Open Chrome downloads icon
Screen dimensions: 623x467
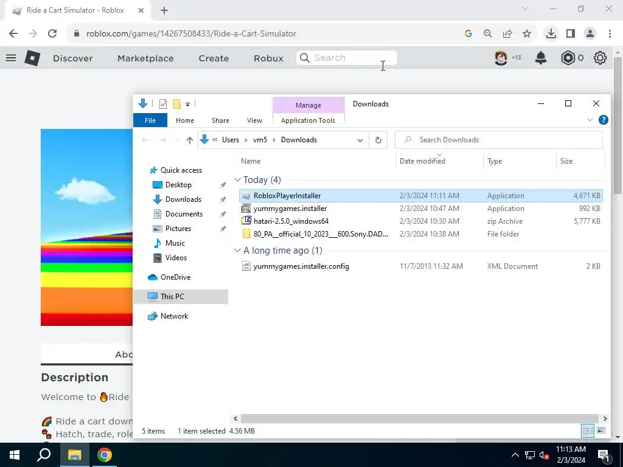[551, 34]
